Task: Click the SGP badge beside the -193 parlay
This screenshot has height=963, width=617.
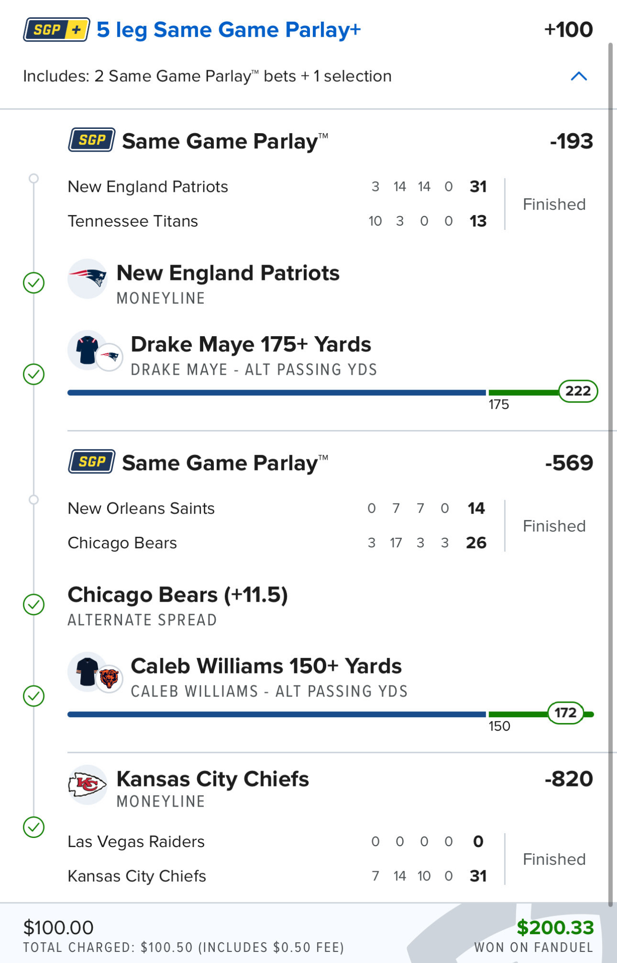Action: [91, 140]
